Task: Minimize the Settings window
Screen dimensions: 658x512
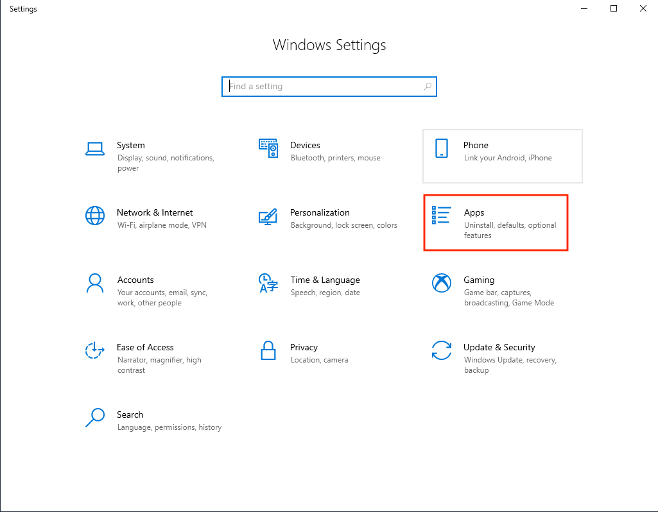Action: (584, 8)
